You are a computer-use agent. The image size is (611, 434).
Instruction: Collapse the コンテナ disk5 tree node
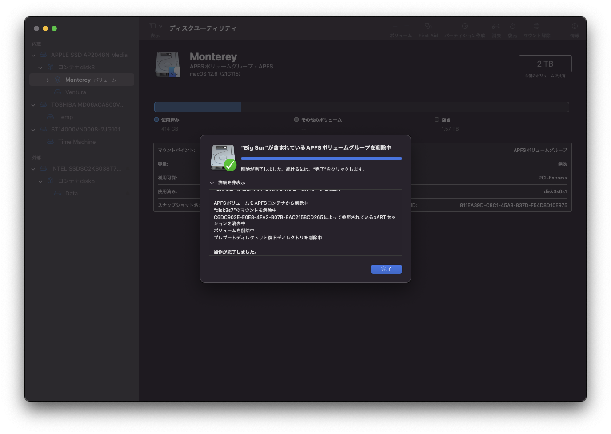pyautogui.click(x=40, y=181)
